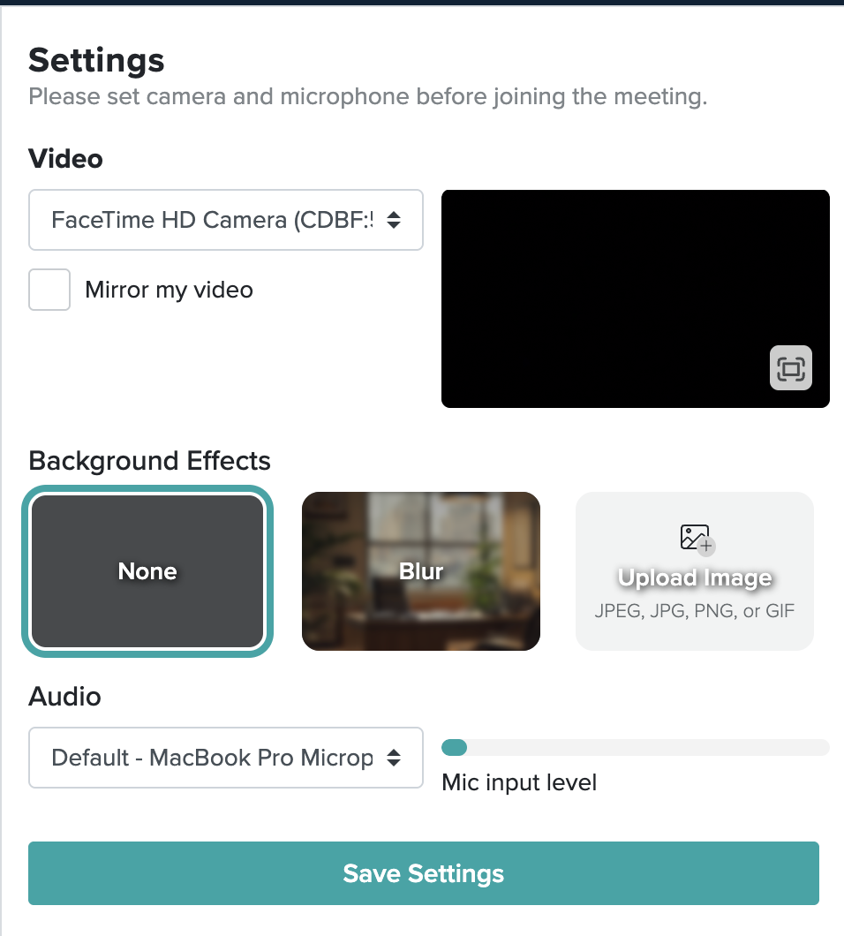This screenshot has width=844, height=936.
Task: Click the Settings heading
Action: 96,60
